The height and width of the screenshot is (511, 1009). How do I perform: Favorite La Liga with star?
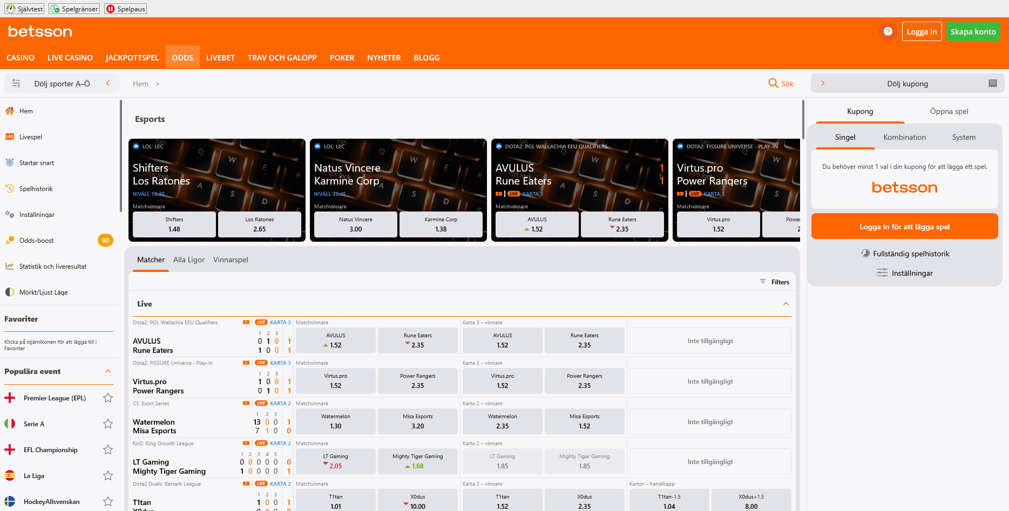click(108, 476)
